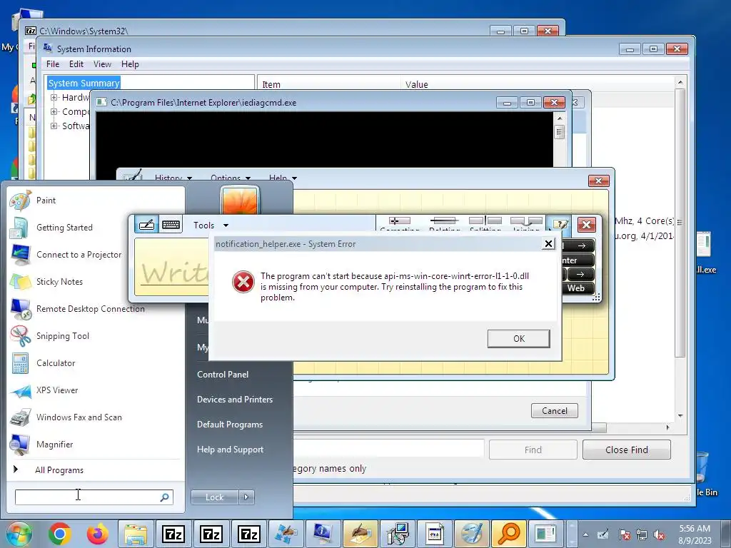Click the Web key in Input Panel
The height and width of the screenshot is (548, 731).
click(x=576, y=288)
